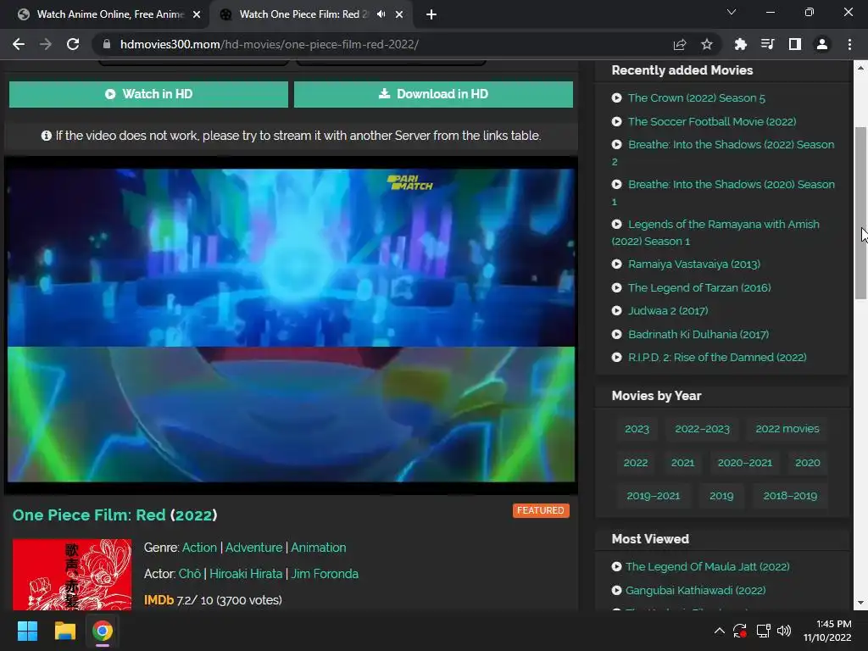Screen dimensions: 868x651
Task: Toggle the browser side panel
Action: [794, 44]
